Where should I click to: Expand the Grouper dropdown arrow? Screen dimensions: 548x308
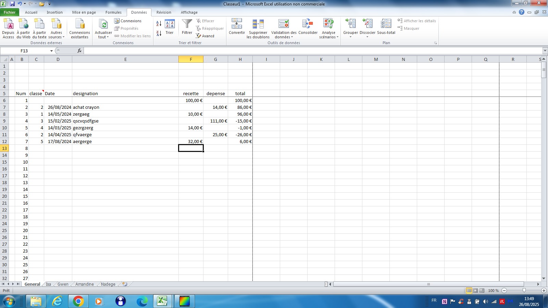pos(350,37)
